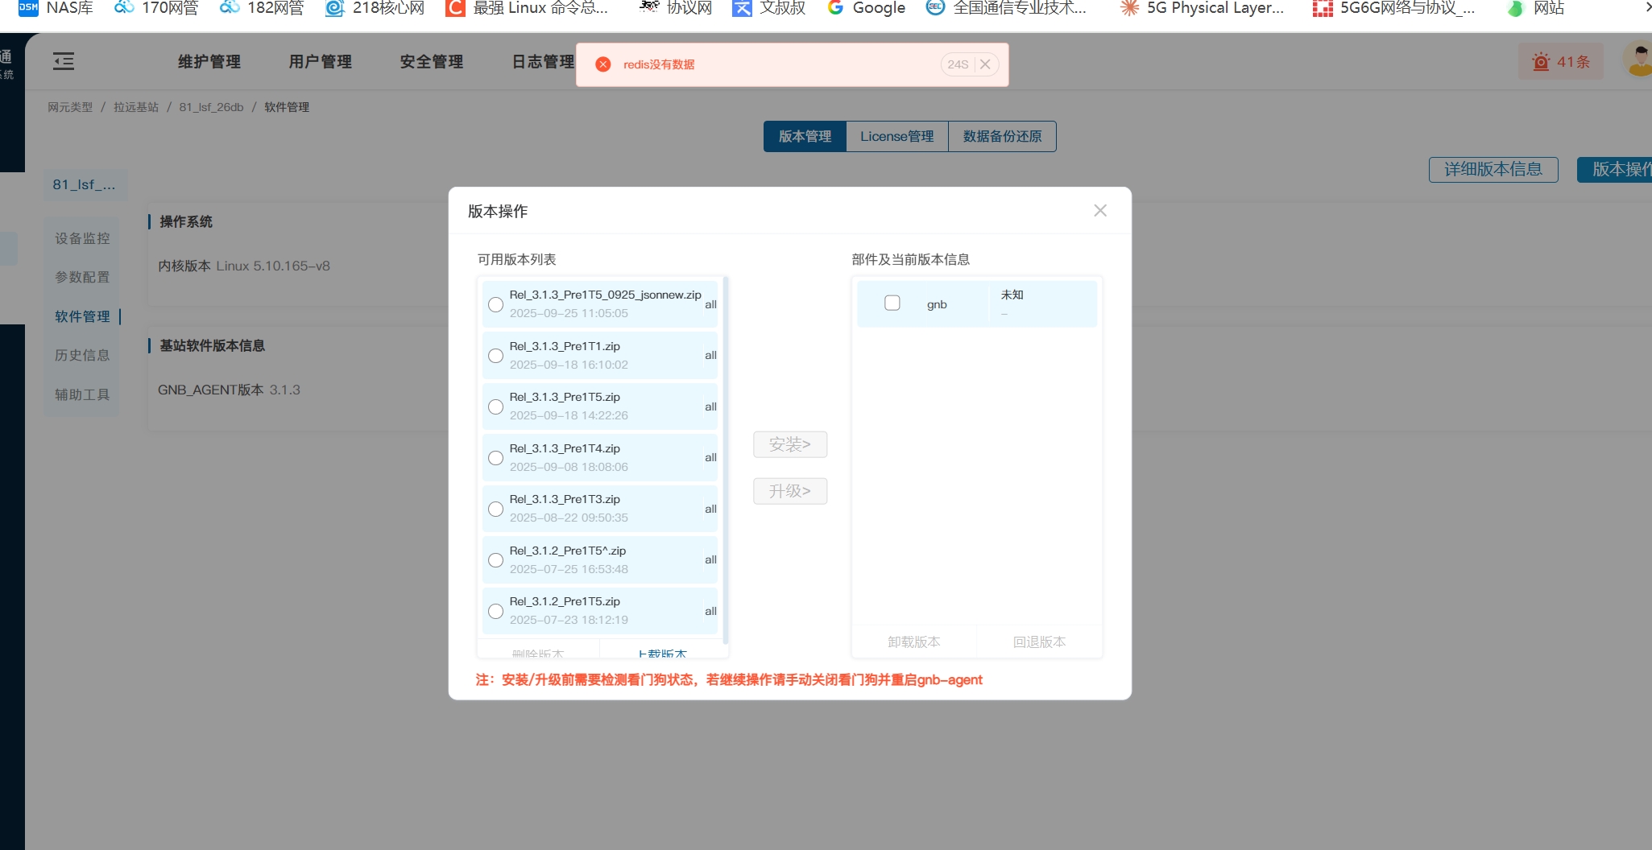The height and width of the screenshot is (850, 1652).
Task: Open the Google bookmark
Action: (x=867, y=8)
